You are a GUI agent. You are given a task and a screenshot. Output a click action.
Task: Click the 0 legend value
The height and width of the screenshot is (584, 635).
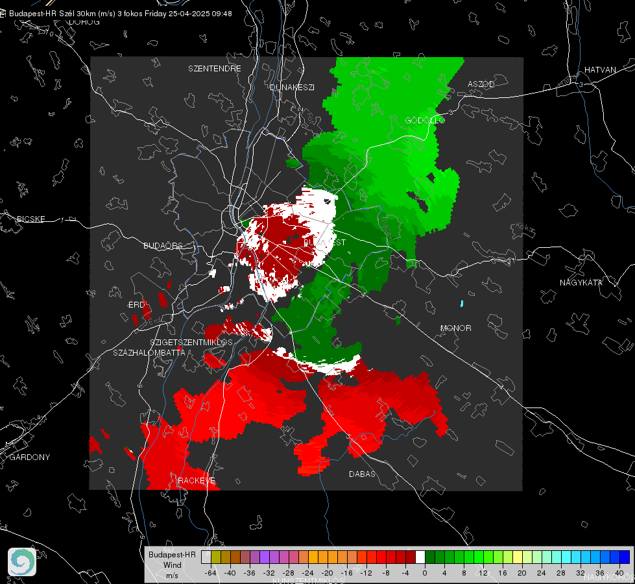(425, 573)
